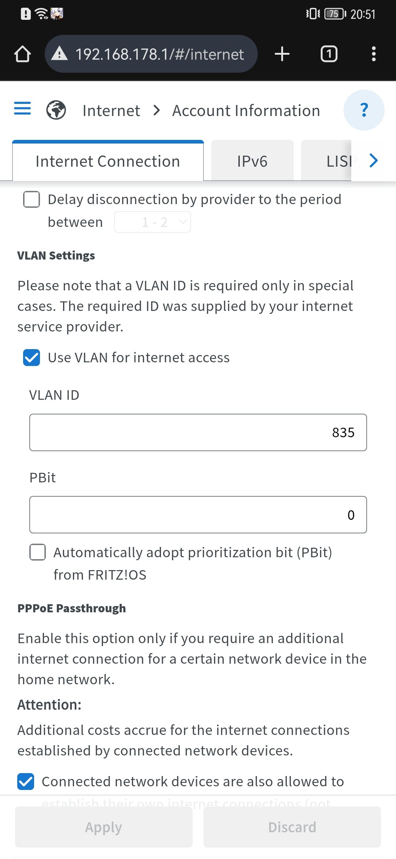Screen dimensions: 396x859
Task: Click the PBit input field
Action: coord(198,515)
